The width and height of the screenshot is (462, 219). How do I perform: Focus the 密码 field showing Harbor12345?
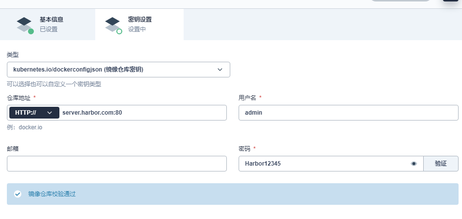324,164
